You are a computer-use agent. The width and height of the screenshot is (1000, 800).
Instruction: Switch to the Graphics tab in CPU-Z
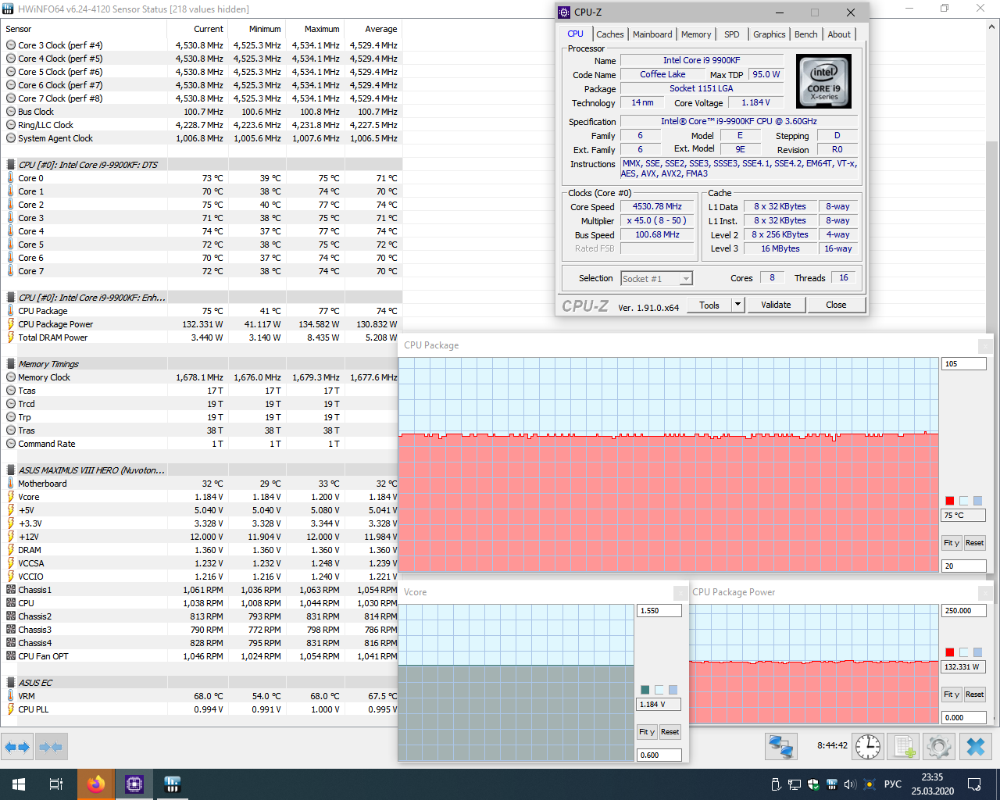[769, 34]
